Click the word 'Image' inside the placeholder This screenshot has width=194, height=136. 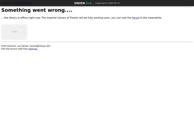[x=14, y=32]
